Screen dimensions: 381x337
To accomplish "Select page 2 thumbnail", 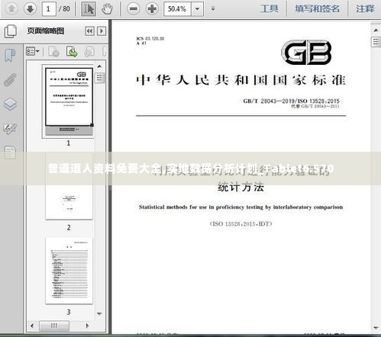I will 69,186.
